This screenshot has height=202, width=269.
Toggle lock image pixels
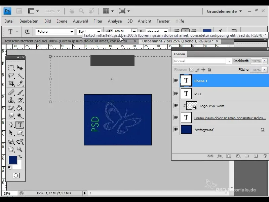(197, 70)
